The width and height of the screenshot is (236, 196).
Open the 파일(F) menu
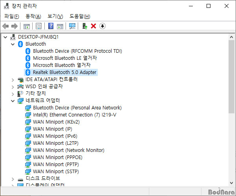[12, 16]
